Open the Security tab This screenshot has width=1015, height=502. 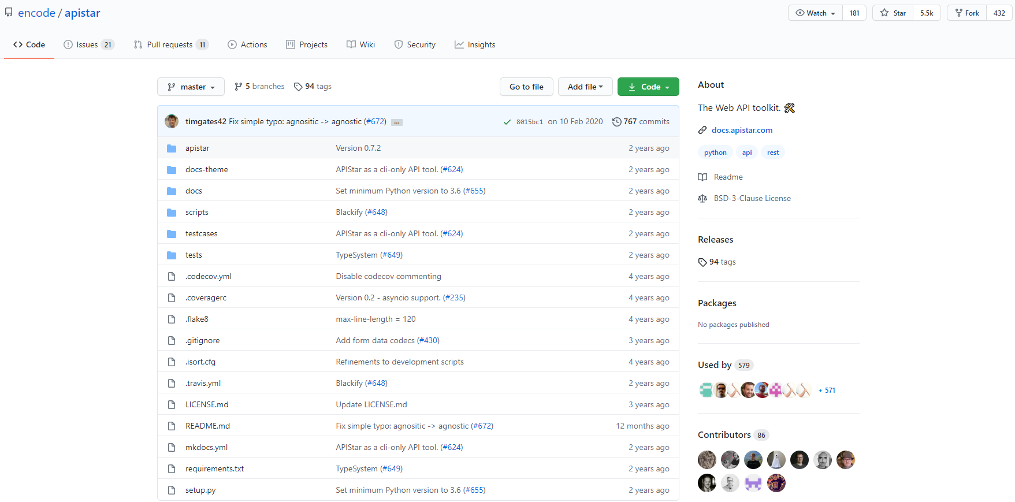pos(415,44)
